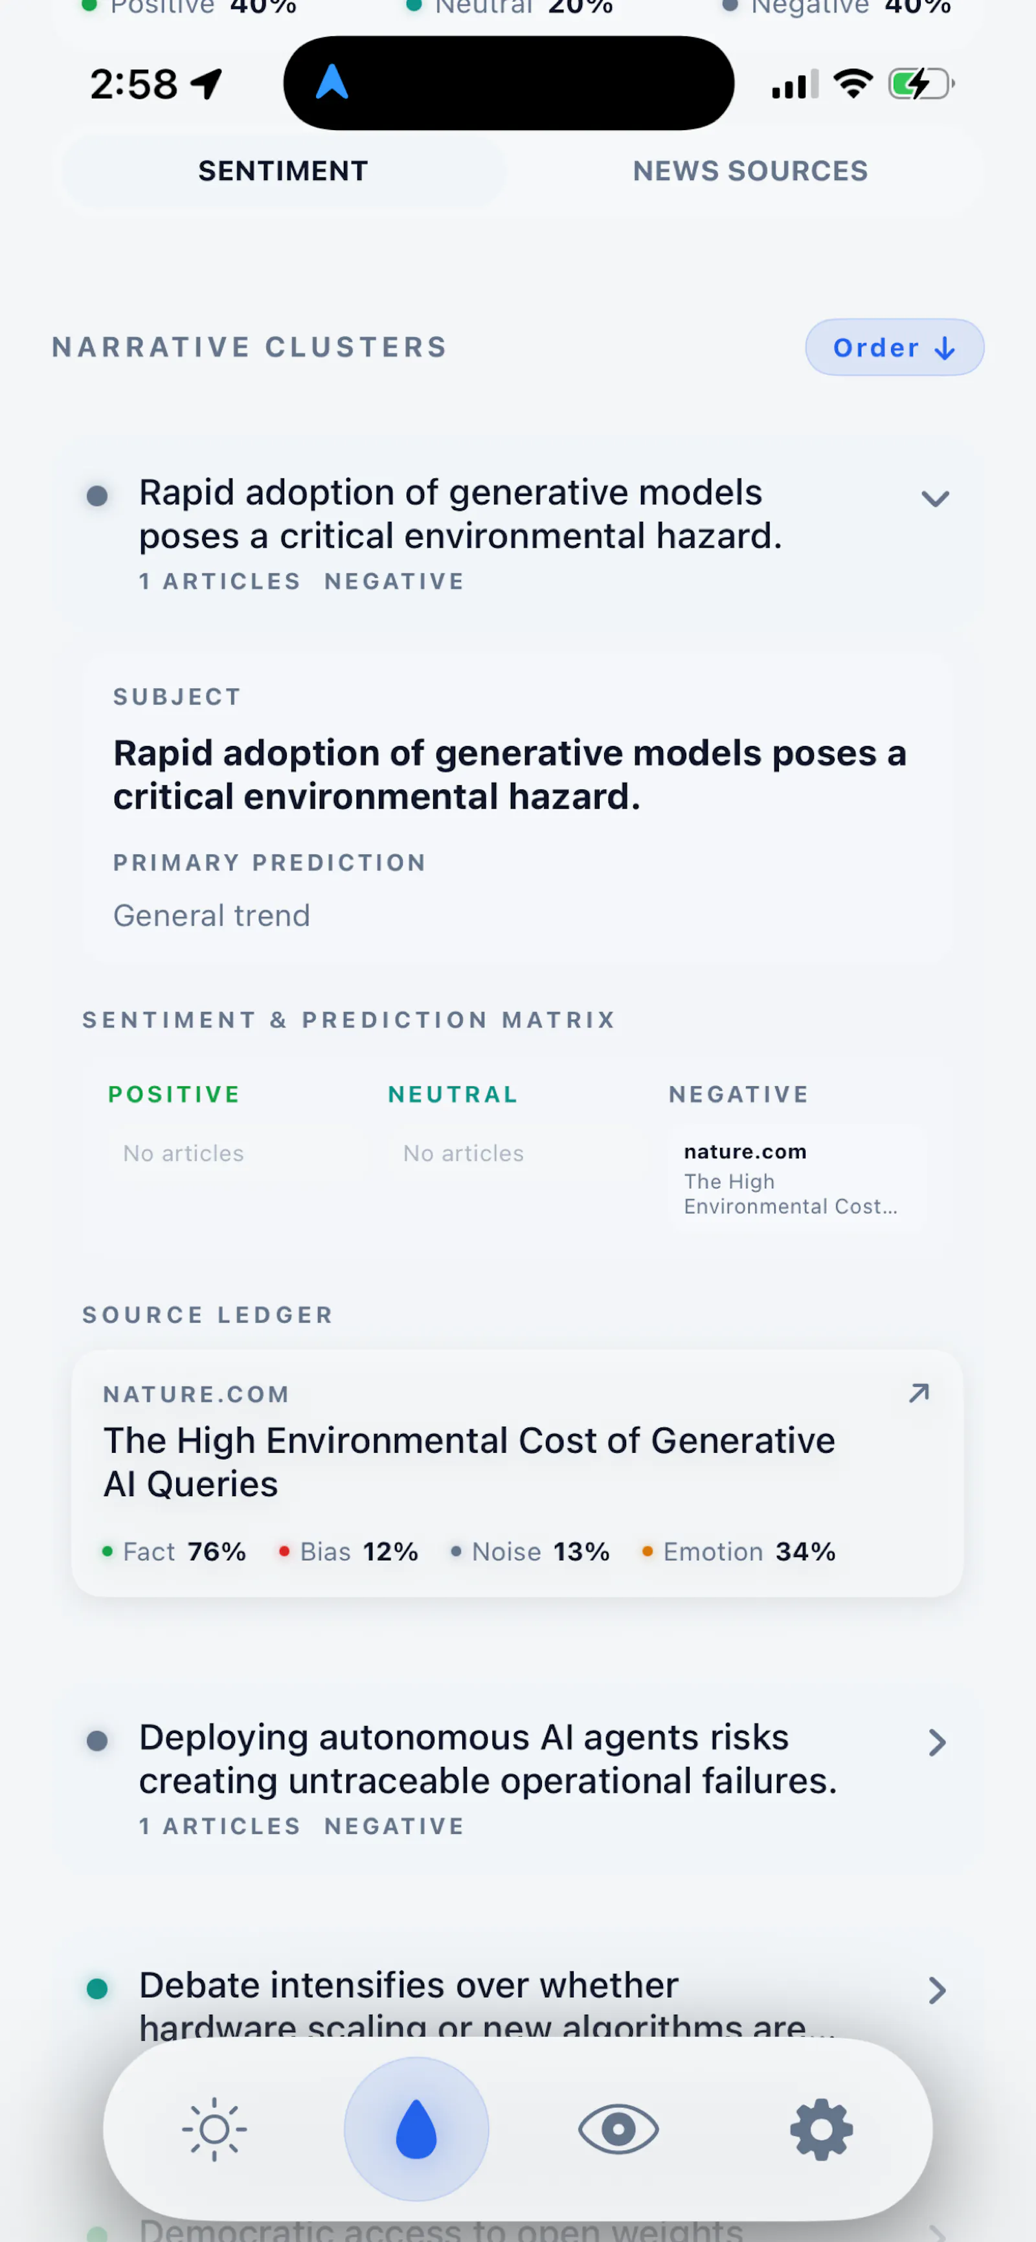Tap the green dot next to Fact 76%
Image resolution: width=1036 pixels, height=2242 pixels.
(107, 1551)
